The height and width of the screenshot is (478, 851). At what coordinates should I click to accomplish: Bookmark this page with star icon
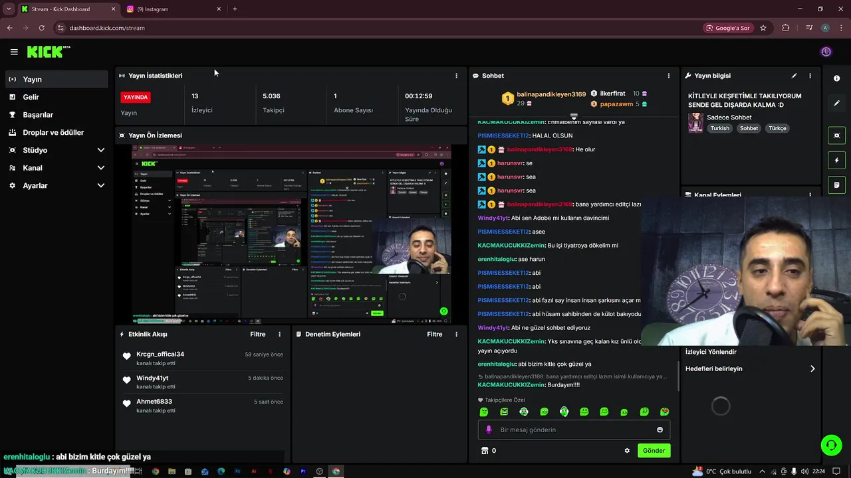[x=763, y=28]
